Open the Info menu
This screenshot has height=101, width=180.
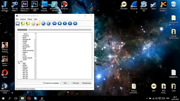(35, 19)
